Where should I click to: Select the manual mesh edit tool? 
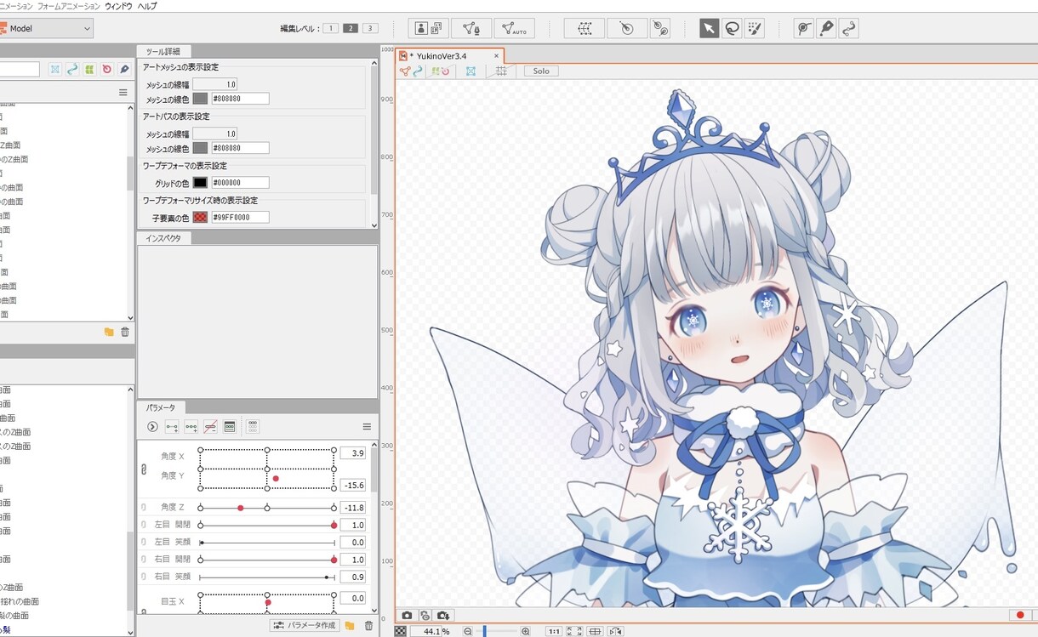[x=471, y=28]
